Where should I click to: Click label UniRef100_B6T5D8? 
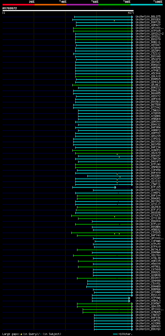point(148,105)
